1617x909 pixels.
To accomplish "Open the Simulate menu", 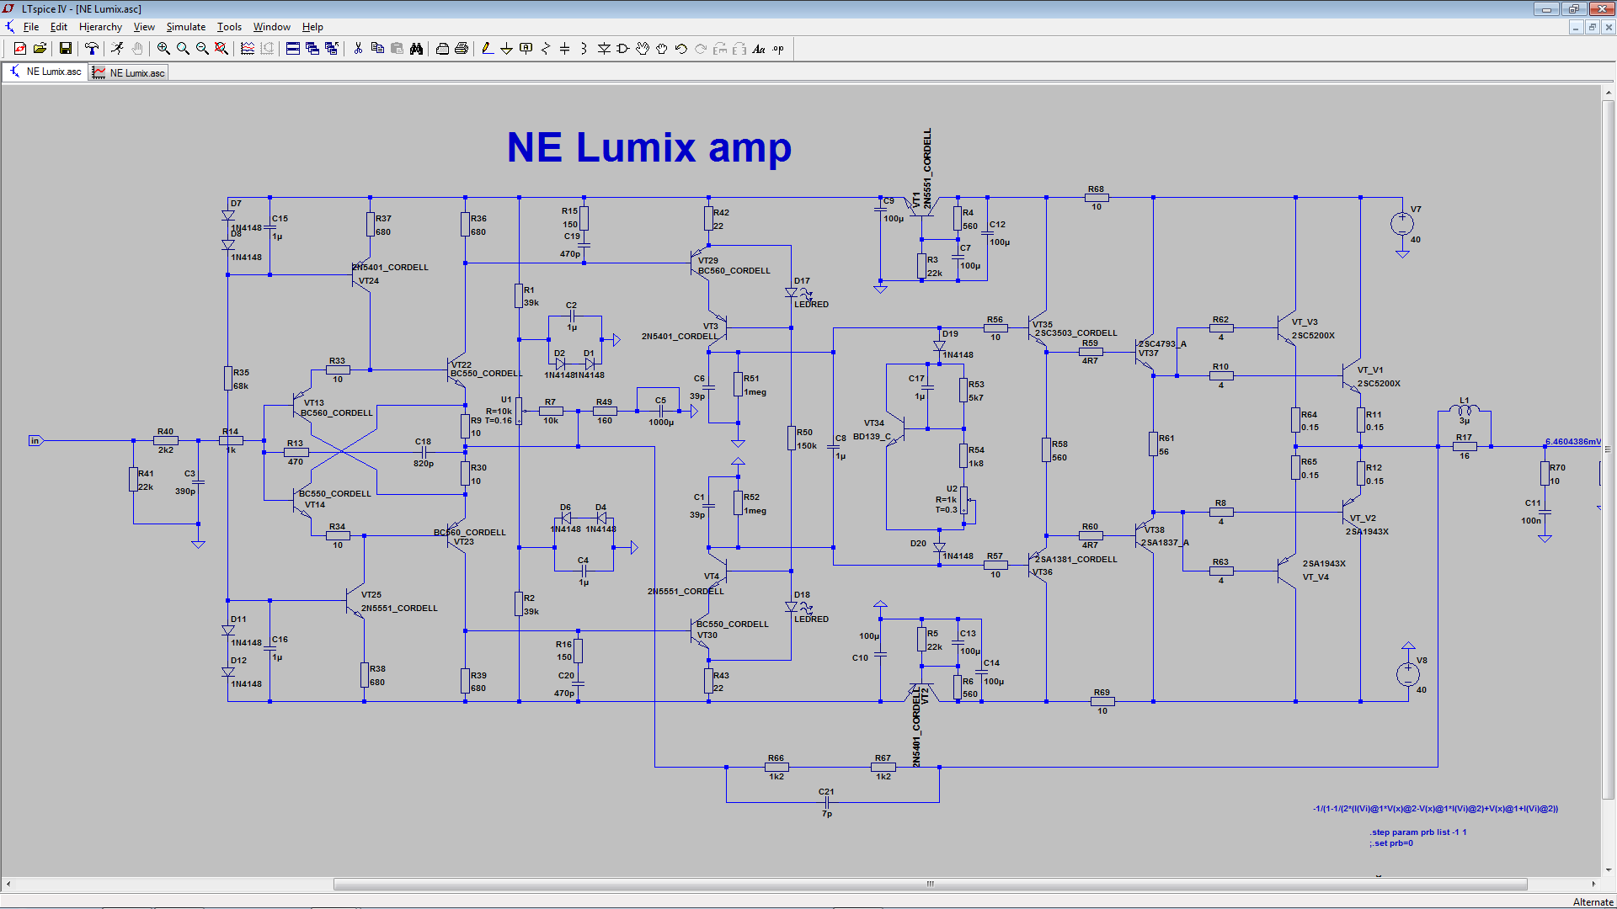I will click(185, 27).
